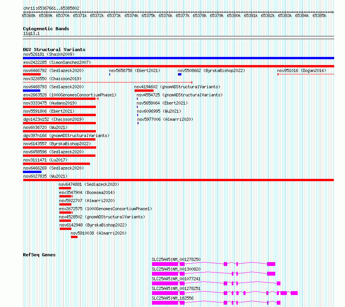Select the red nsv6027835 variant bar
The image size is (345, 307).
(178, 180)
